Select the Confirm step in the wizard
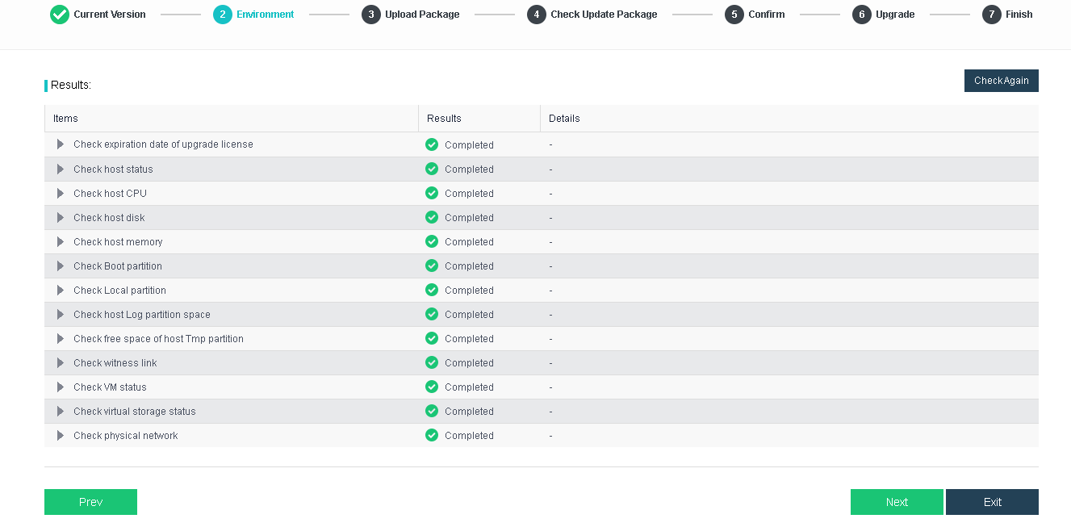This screenshot has width=1071, height=527. [x=766, y=15]
